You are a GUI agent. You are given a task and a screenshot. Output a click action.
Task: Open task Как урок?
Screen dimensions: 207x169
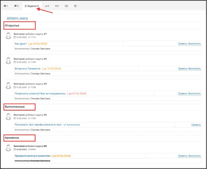tap(20, 43)
